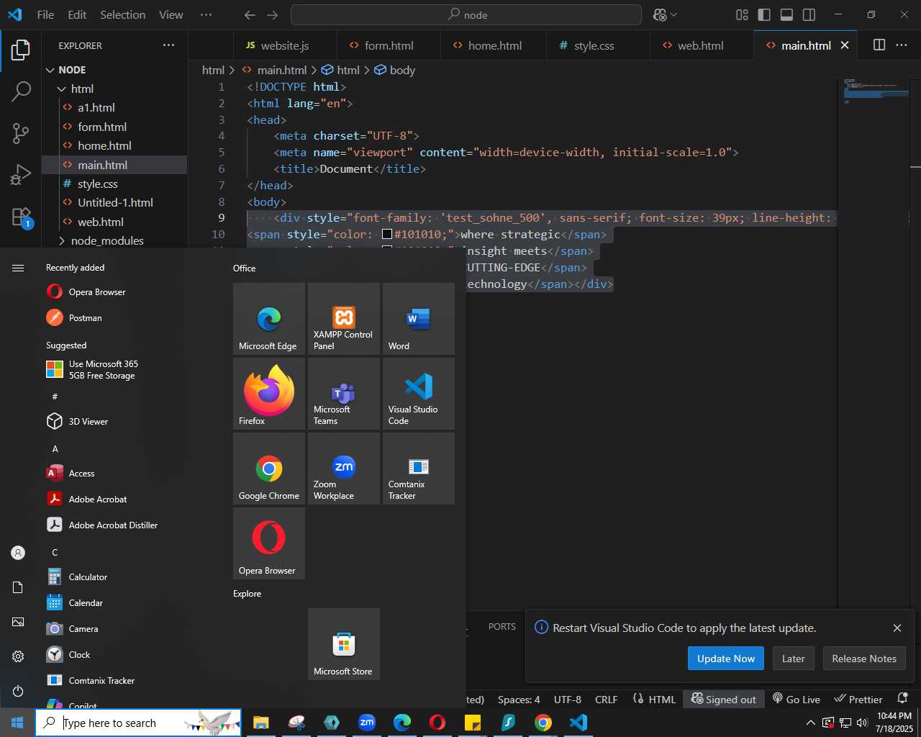This screenshot has width=921, height=737.
Task: Launch Microsoft Edge tile in Start menu
Action: 269,319
